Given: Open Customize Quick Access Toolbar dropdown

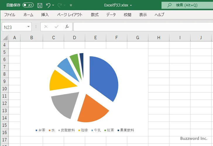Looking at the screenshot, I should (x=71, y=5).
